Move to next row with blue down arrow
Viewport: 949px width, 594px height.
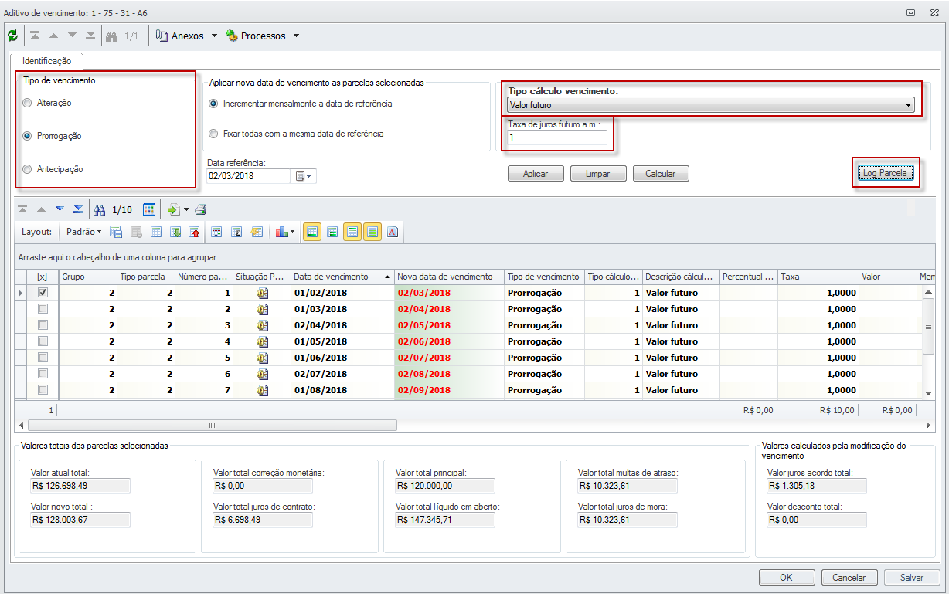point(60,209)
